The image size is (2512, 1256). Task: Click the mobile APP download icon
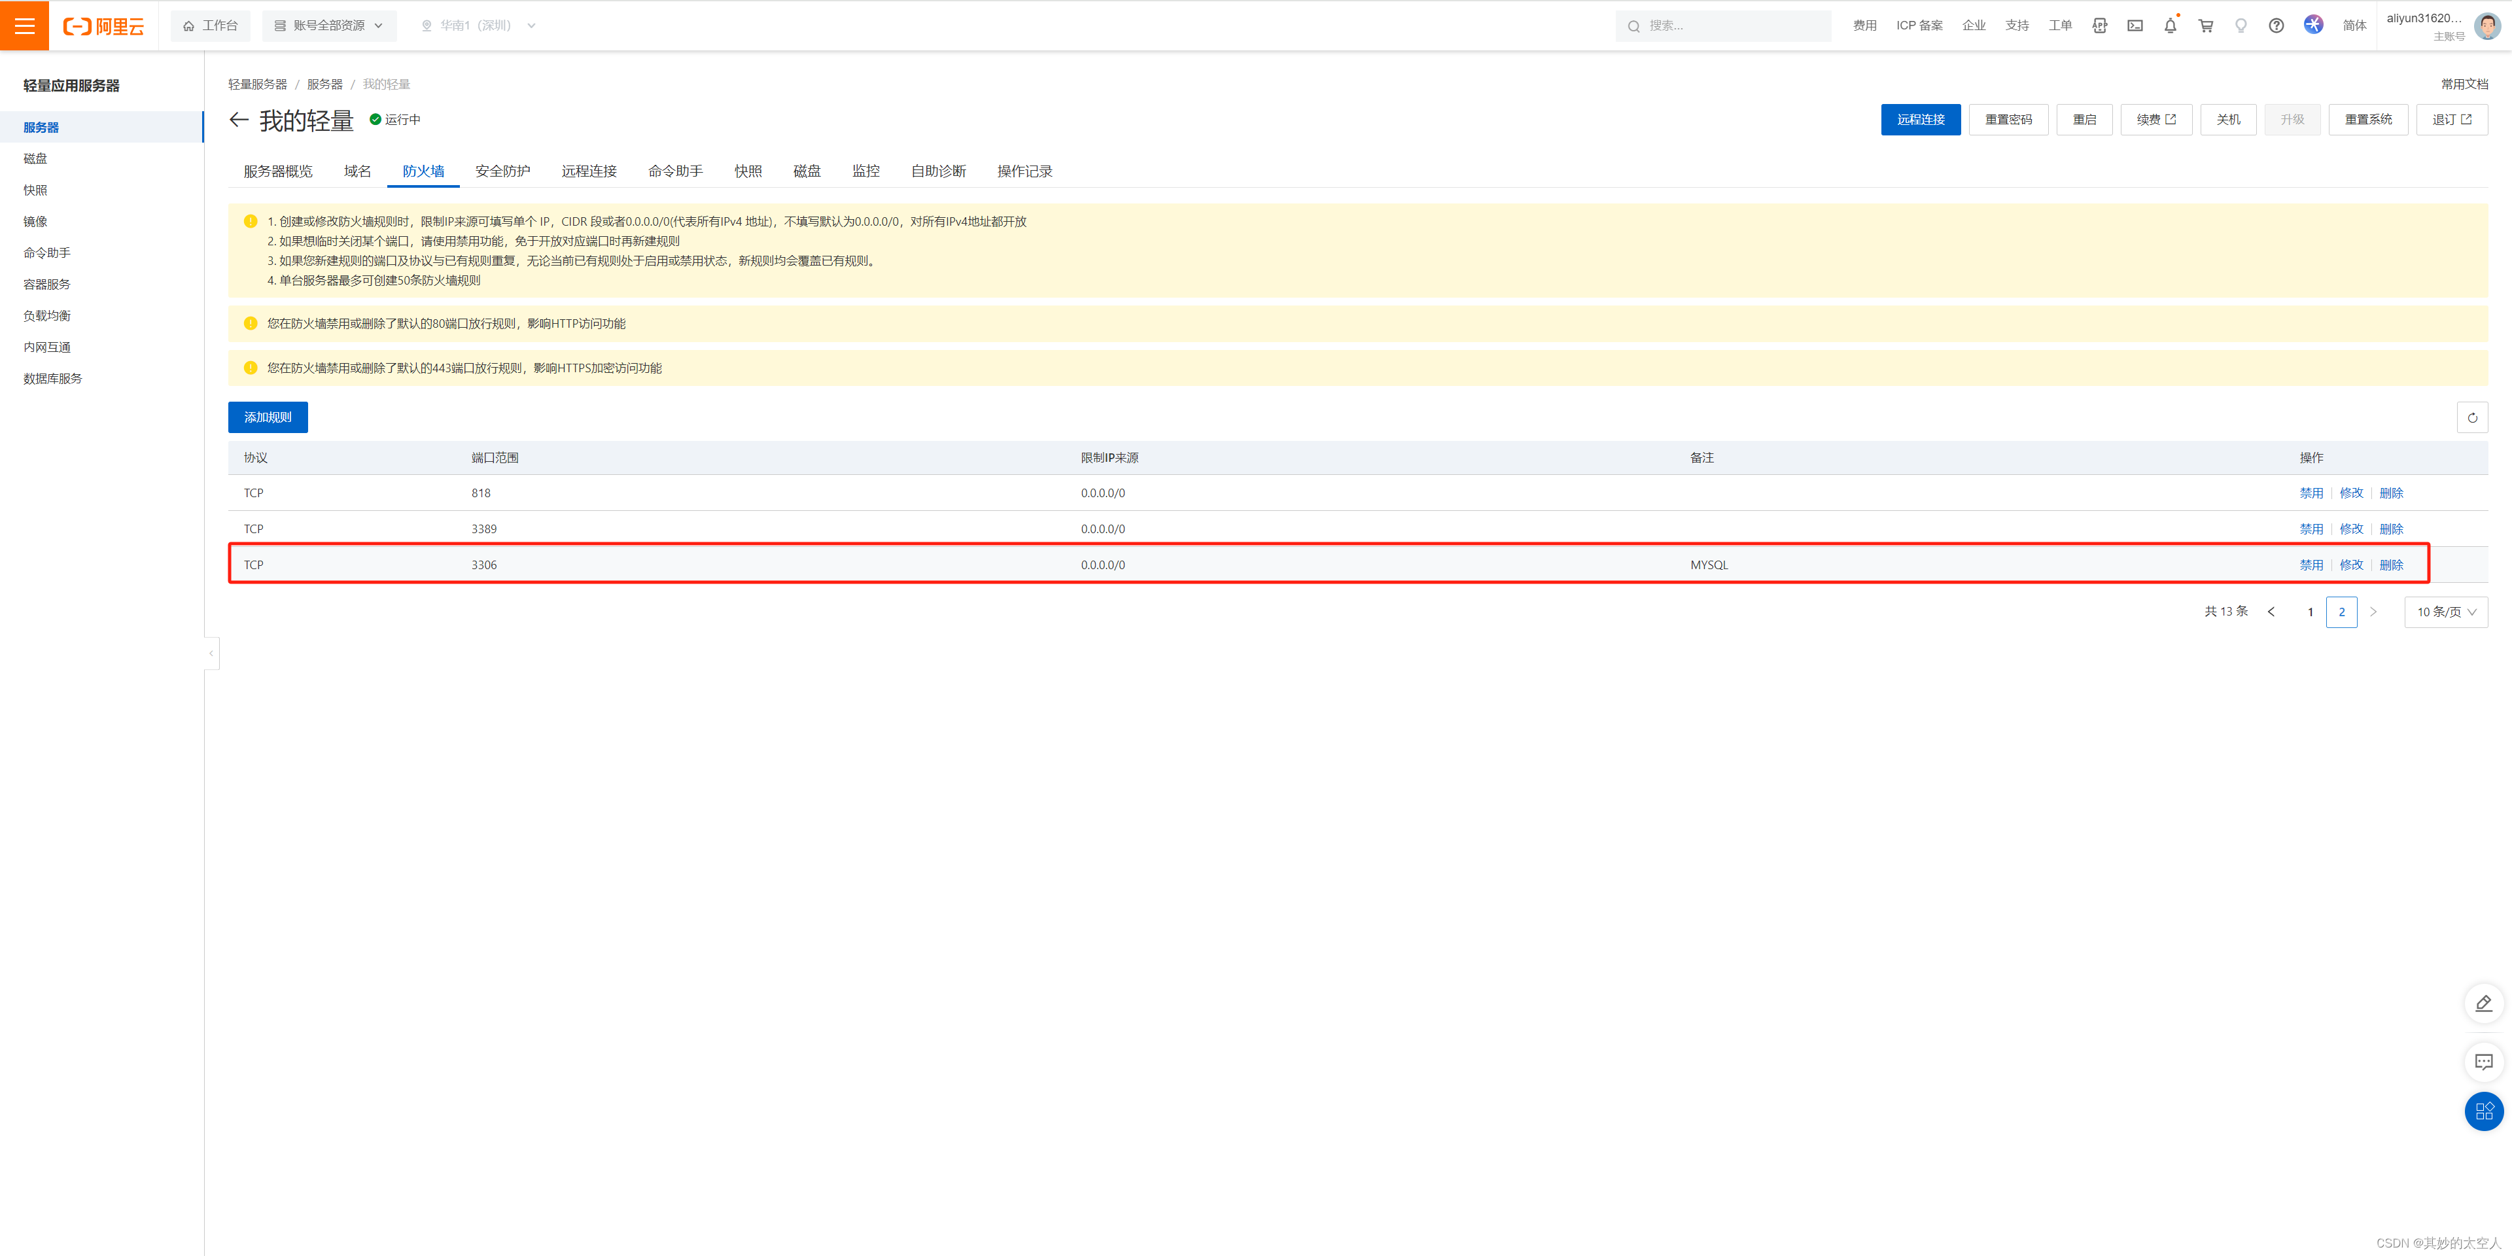click(x=2099, y=26)
